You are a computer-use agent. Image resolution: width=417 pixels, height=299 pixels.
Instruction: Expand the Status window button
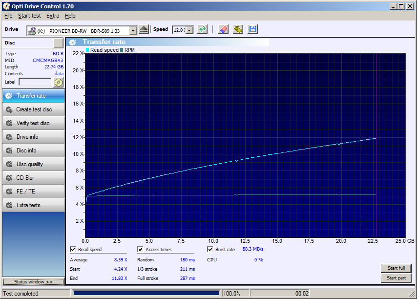point(34,282)
